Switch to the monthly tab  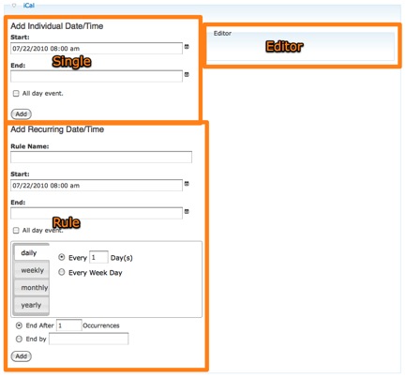point(32,287)
